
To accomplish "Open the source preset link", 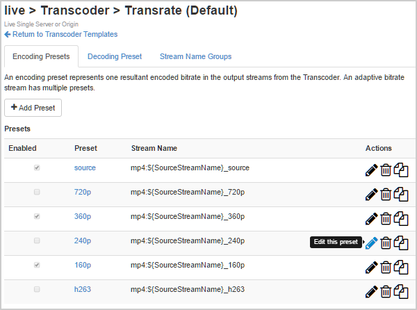I will point(85,168).
